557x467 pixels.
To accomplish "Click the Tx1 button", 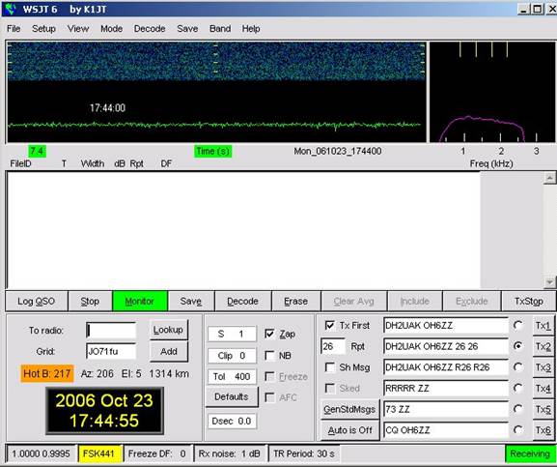I will click(543, 326).
